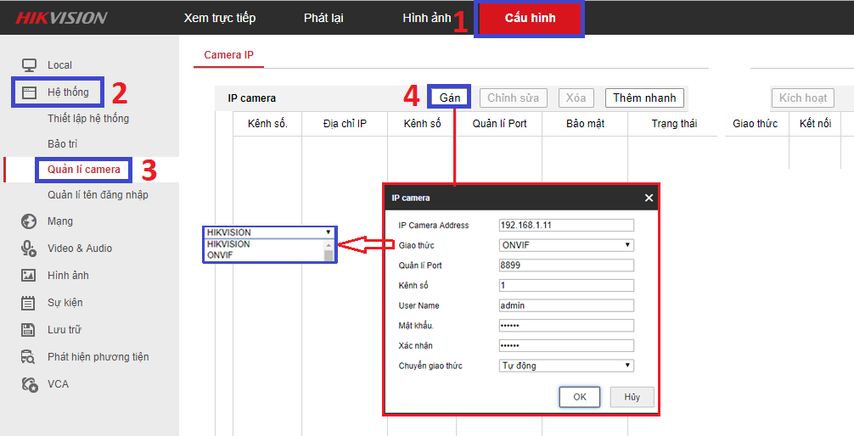This screenshot has height=436, width=854.
Task: Choose ONVIF option in protocol list
Action: click(x=220, y=255)
